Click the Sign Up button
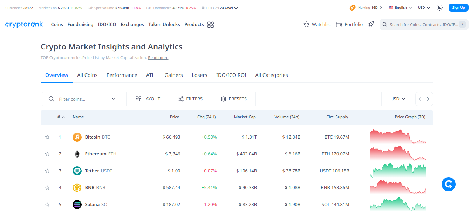The image size is (471, 212). tap(458, 8)
